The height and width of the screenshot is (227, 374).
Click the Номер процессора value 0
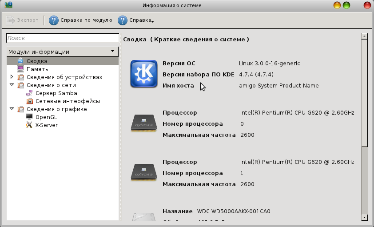click(x=242, y=124)
